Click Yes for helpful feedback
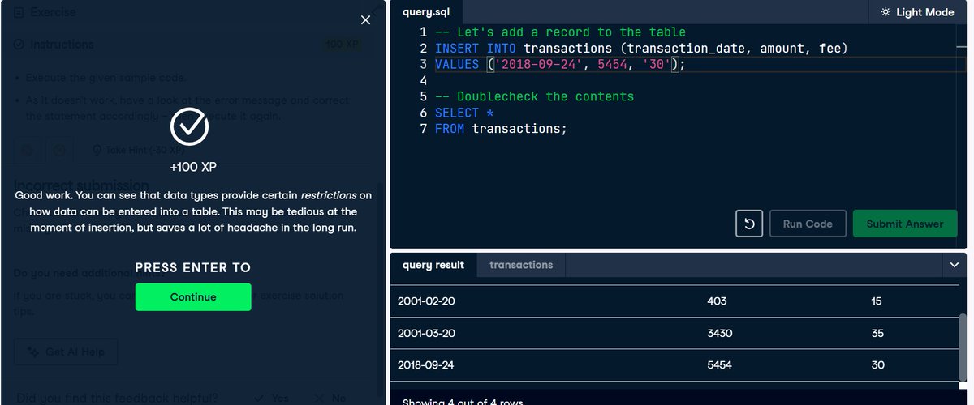Viewport: 974px width, 405px height. tap(270, 398)
